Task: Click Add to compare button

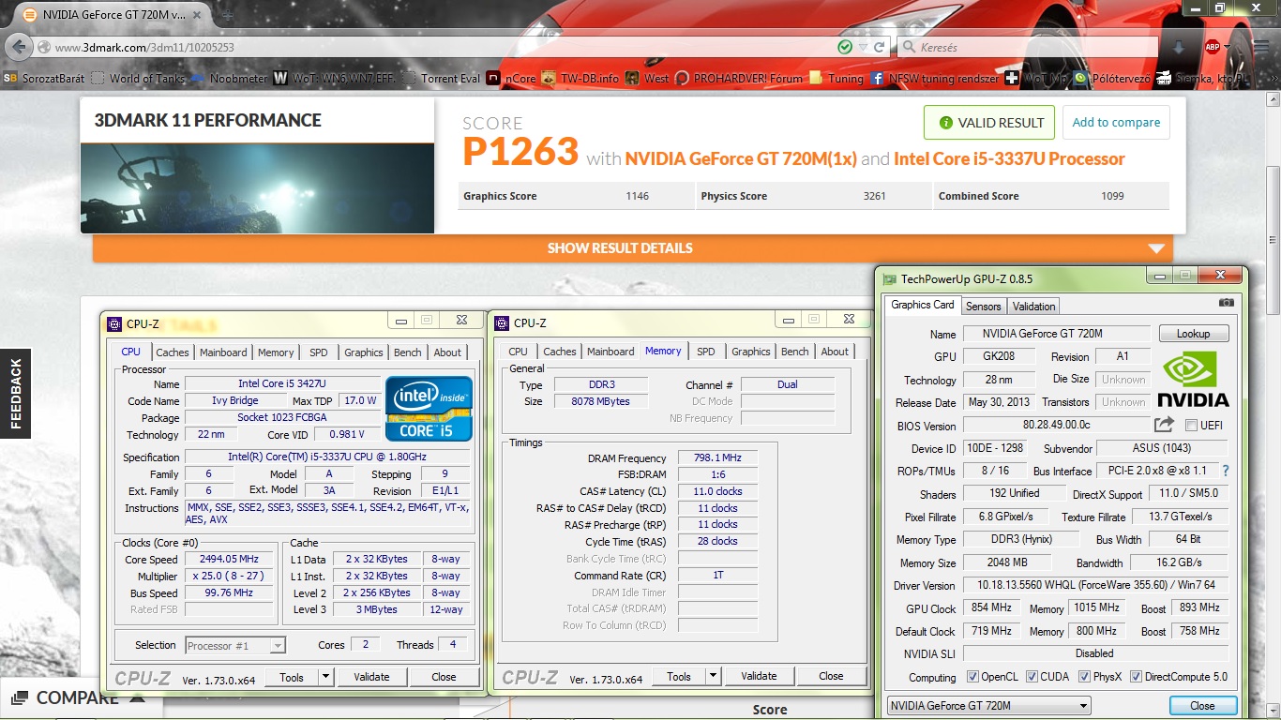Action: click(x=1116, y=123)
